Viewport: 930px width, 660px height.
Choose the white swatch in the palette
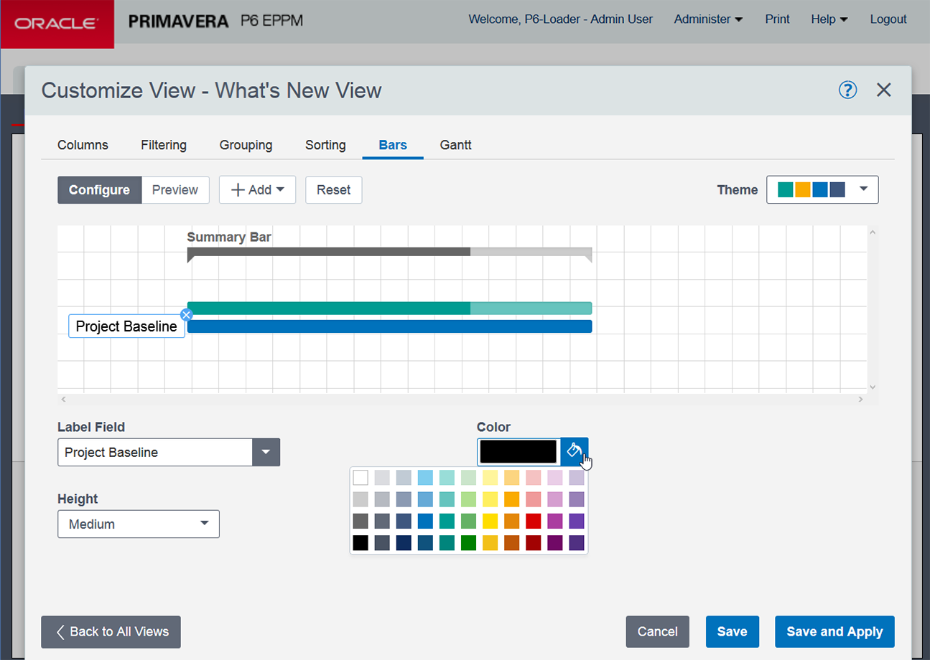[x=361, y=478]
